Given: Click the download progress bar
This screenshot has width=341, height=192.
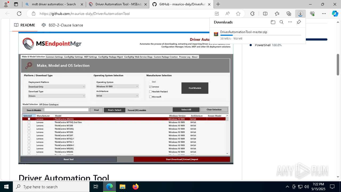Looking at the screenshot, I should (x=261, y=35).
